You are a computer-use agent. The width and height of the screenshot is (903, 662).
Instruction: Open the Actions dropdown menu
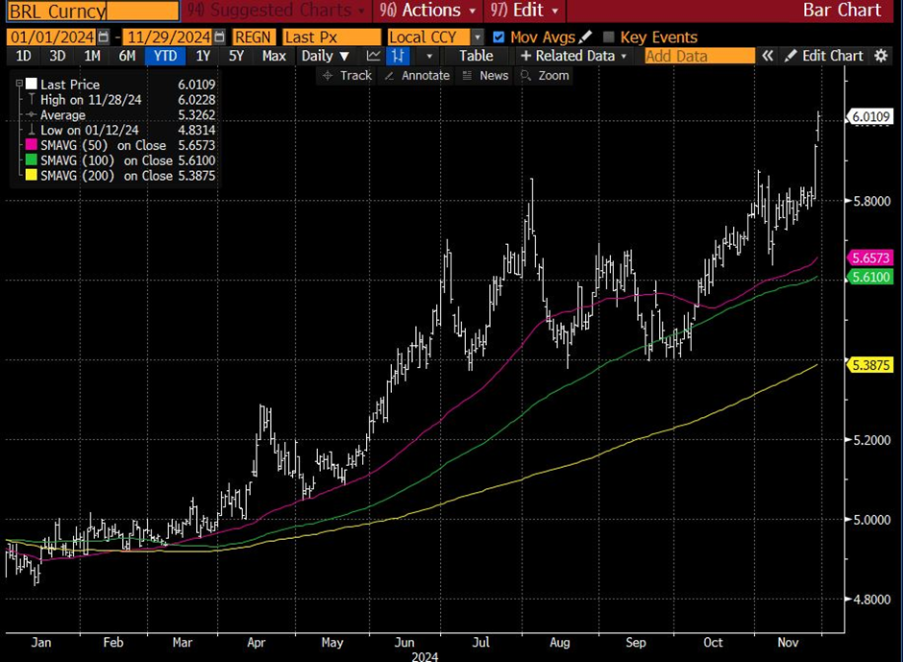(428, 11)
